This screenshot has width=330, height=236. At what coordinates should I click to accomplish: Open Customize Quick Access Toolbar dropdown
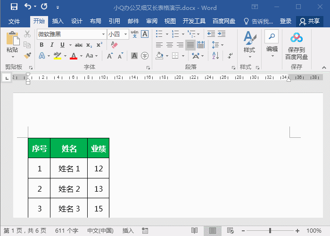[x=58, y=8]
